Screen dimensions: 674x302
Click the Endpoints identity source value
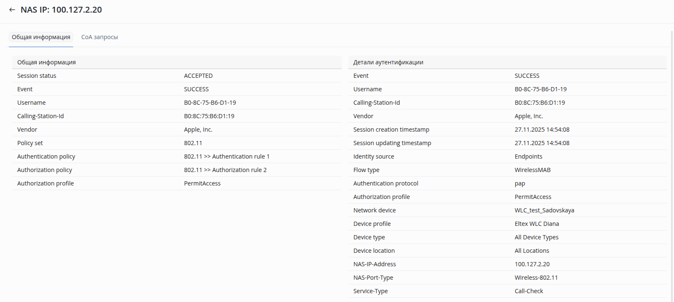[x=528, y=156]
